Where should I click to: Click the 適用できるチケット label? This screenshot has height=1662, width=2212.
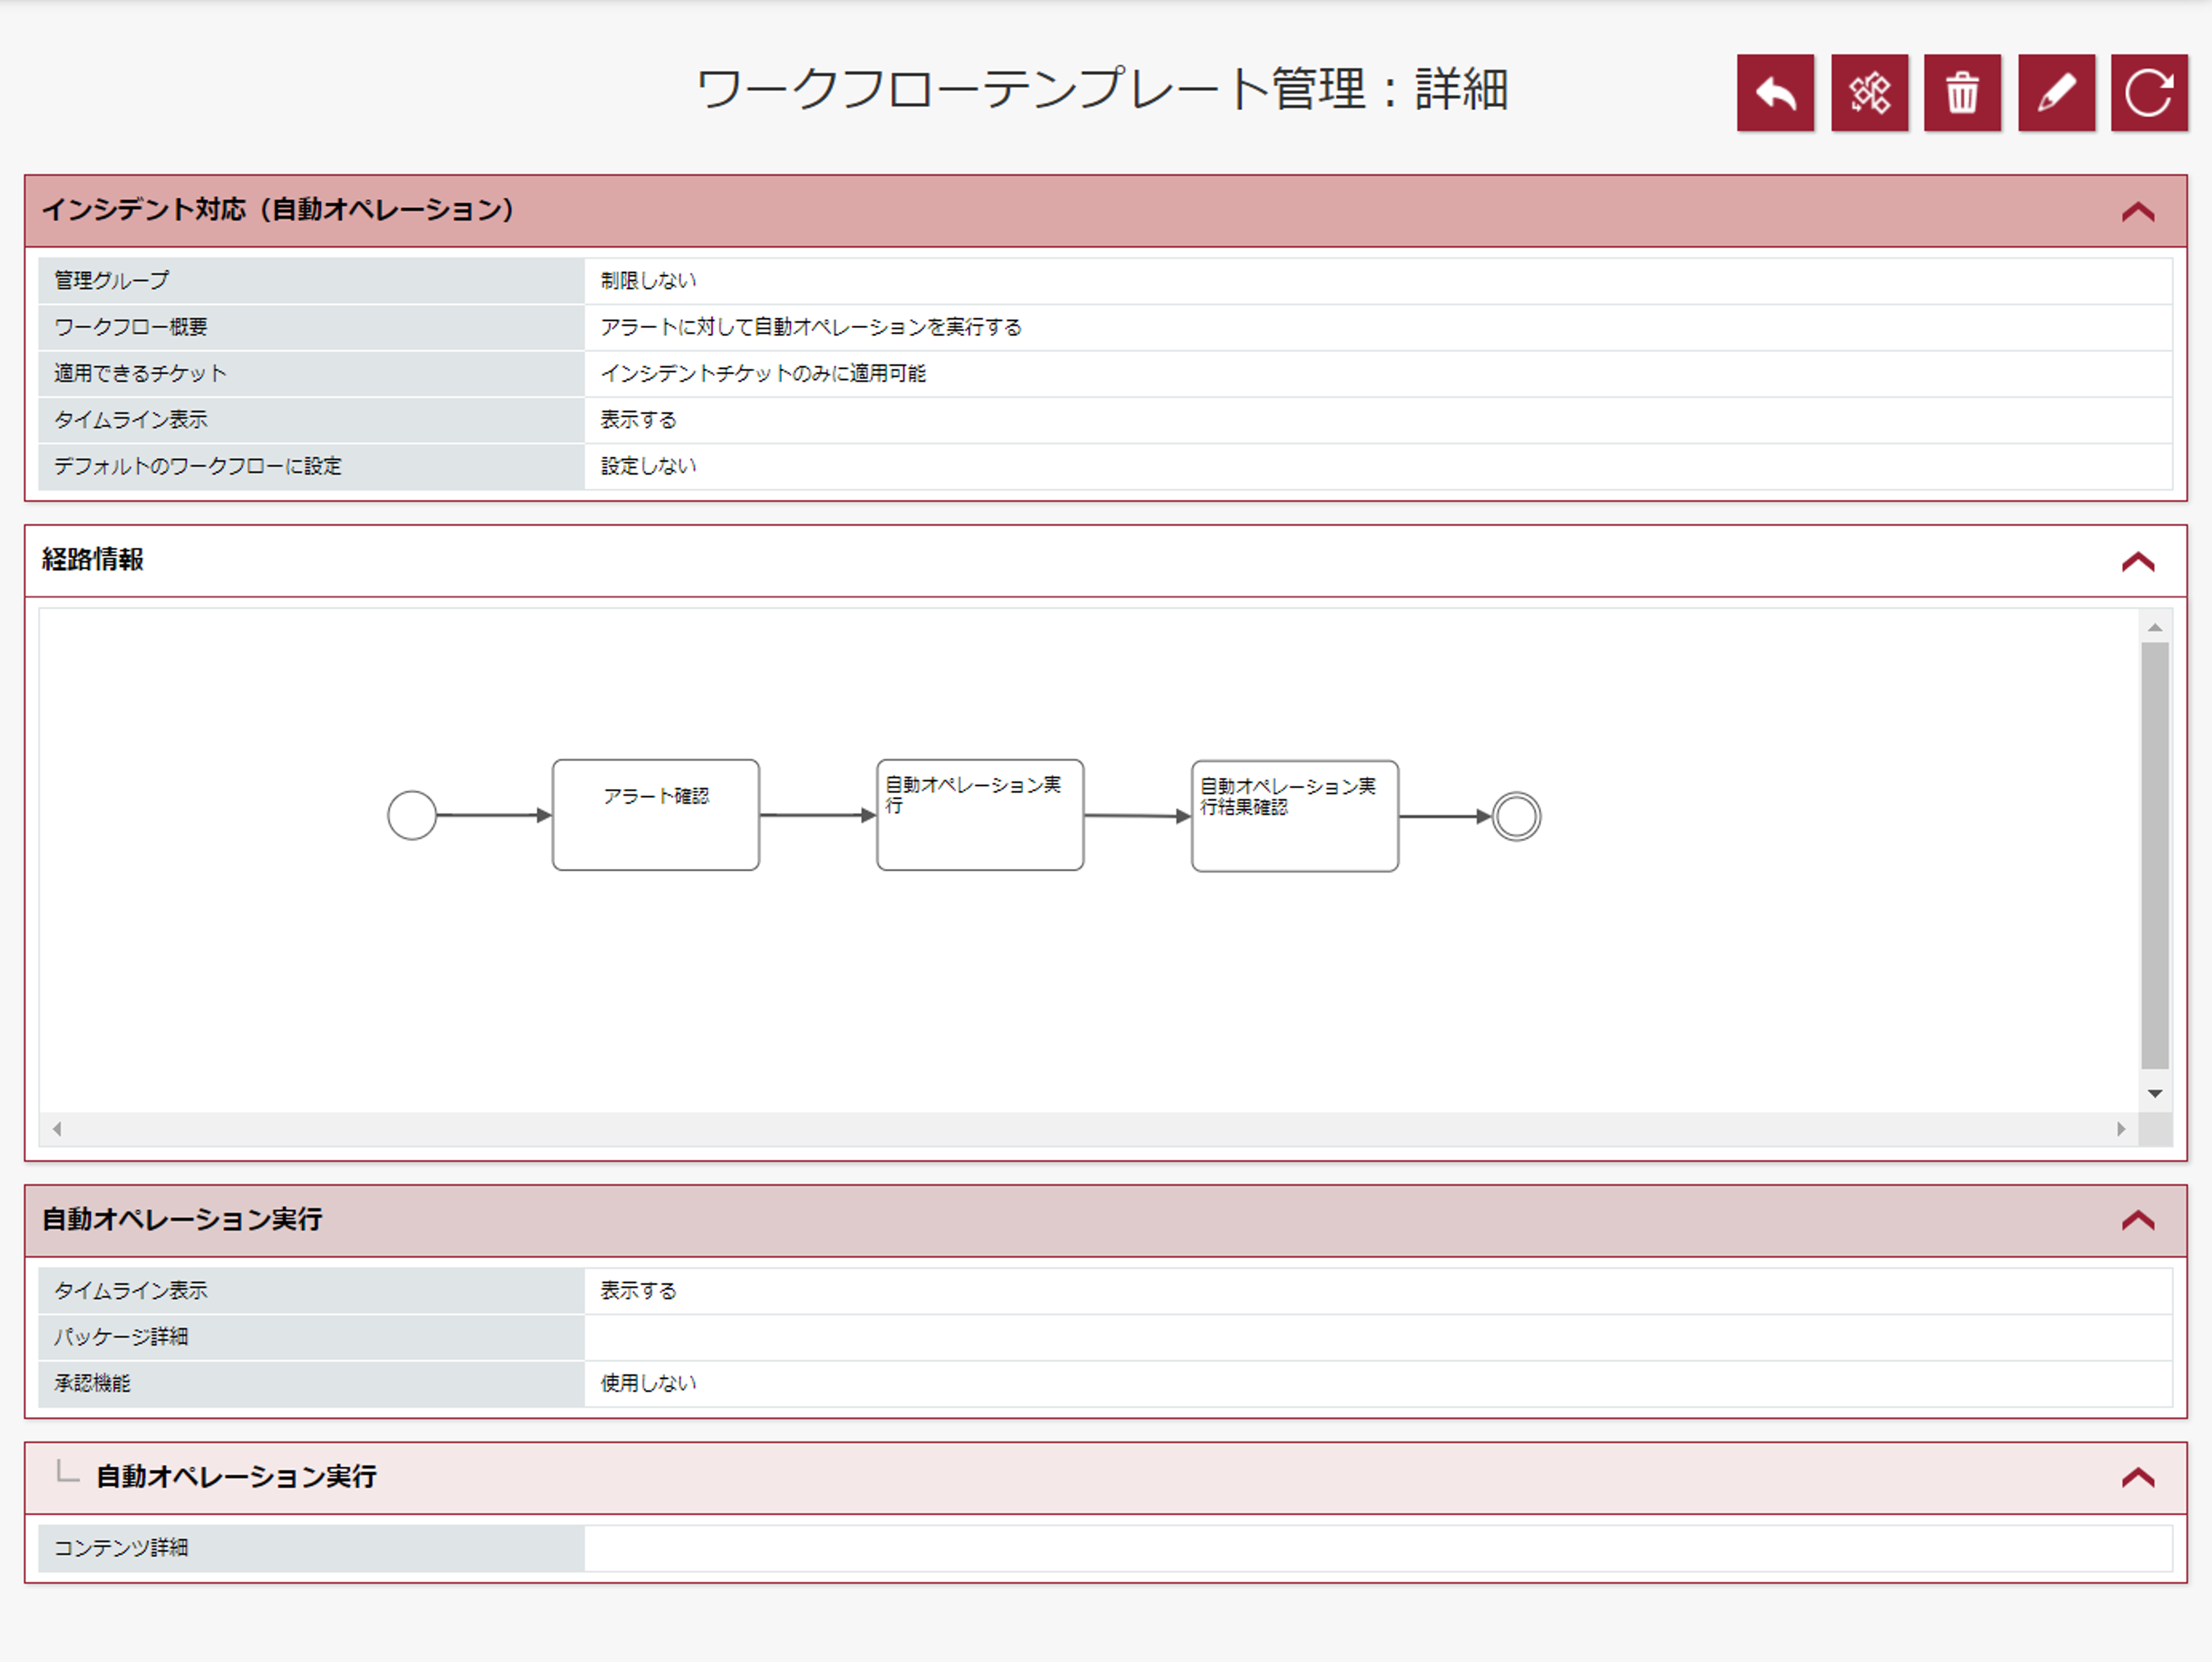[140, 373]
